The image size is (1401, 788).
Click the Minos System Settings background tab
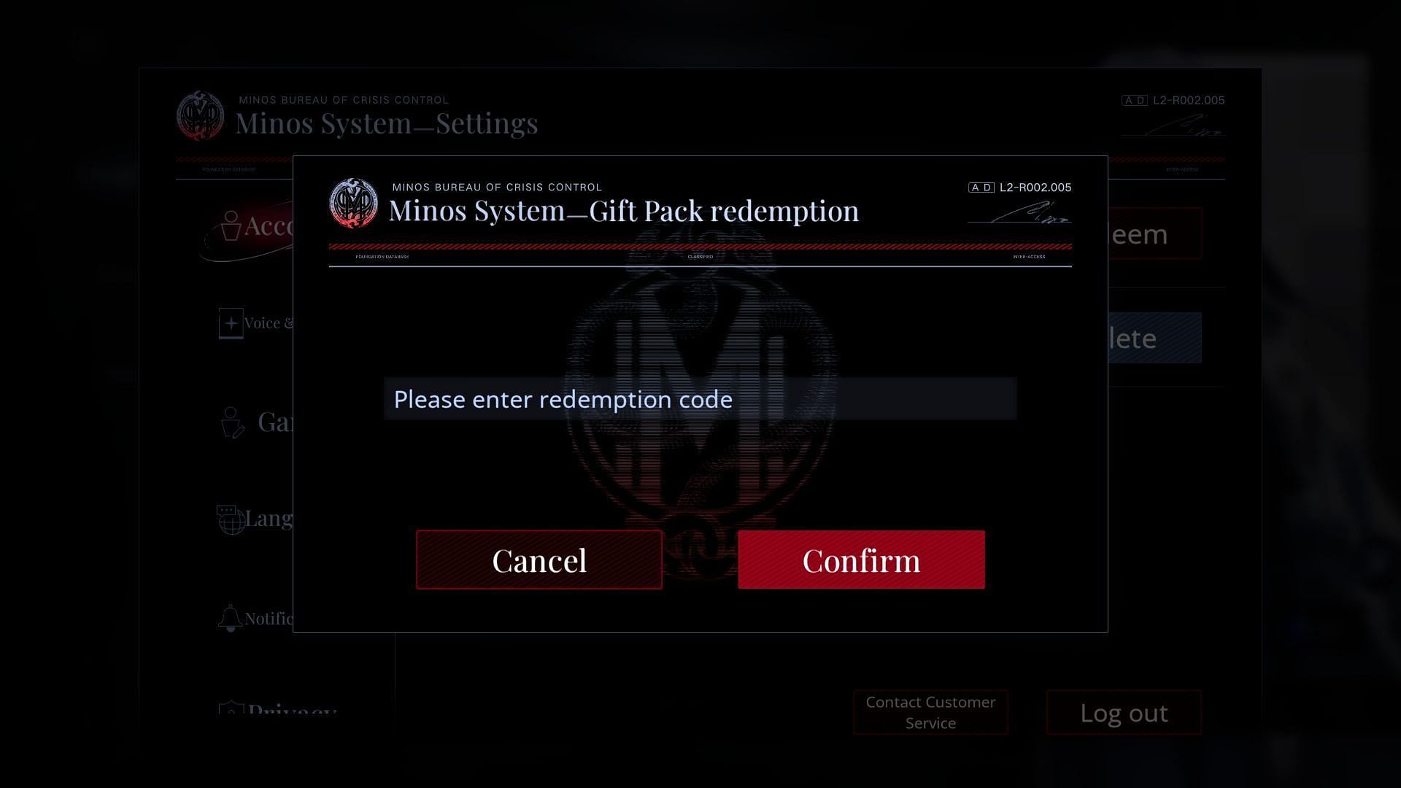tap(386, 121)
